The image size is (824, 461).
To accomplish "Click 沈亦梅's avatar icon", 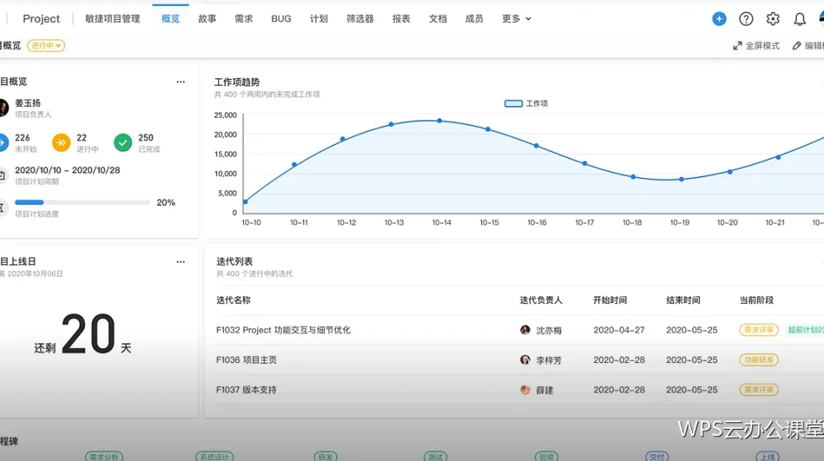I will click(x=525, y=330).
